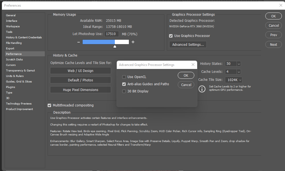
Task: Confirm Advanced Graphics Processor Settings with OK
Action: [186, 75]
